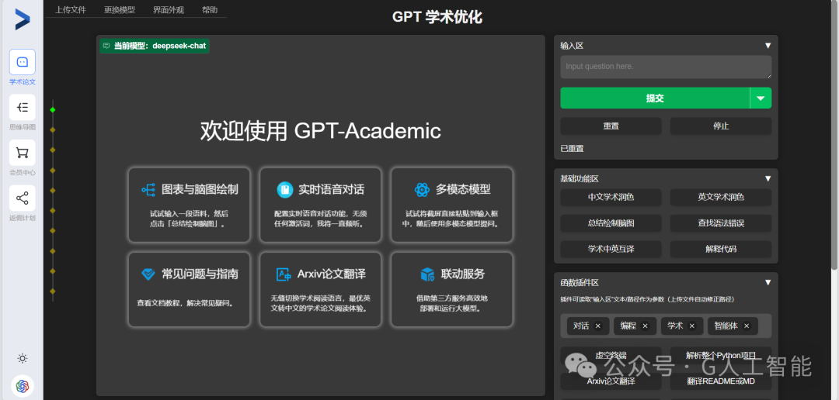Image resolution: width=839 pixels, height=400 pixels.
Task: Toggle the sun light-mode icon
Action: [x=22, y=358]
